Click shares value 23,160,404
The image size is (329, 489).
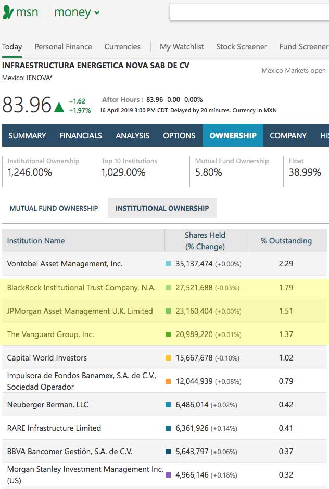tap(194, 311)
